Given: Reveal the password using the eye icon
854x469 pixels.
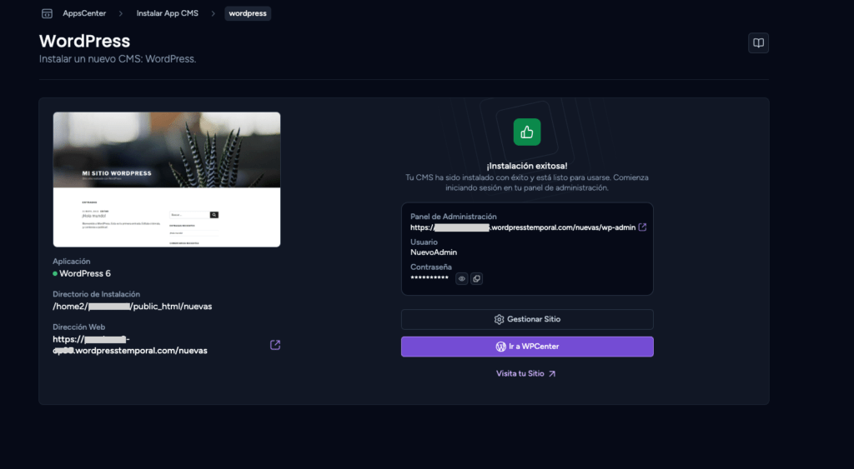Looking at the screenshot, I should click(x=462, y=278).
